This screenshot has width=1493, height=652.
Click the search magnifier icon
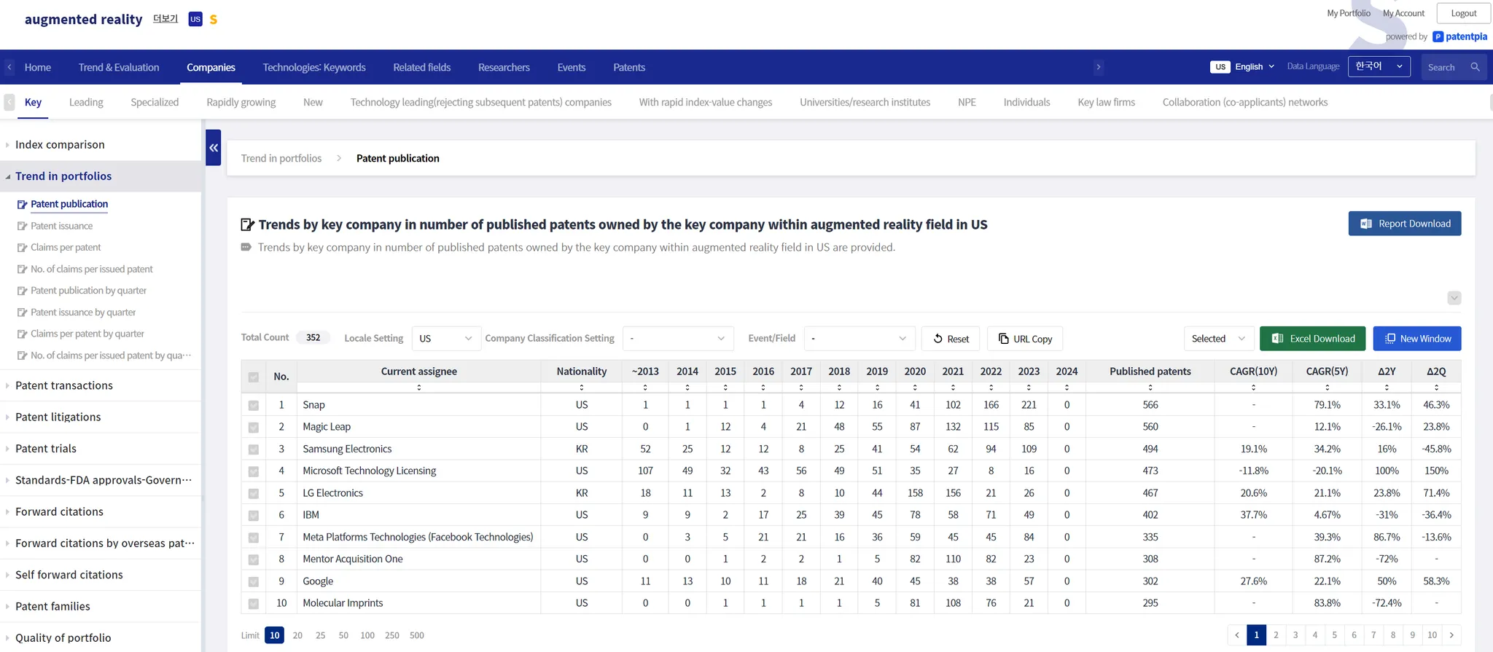(1475, 67)
